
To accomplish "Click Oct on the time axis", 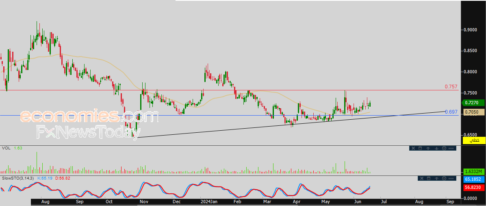I will (109, 202).
